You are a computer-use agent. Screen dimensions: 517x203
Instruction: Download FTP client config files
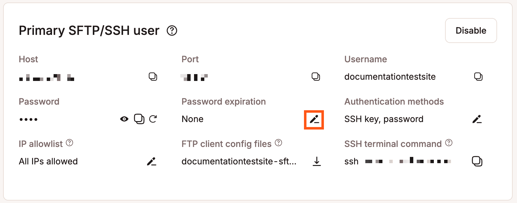316,161
